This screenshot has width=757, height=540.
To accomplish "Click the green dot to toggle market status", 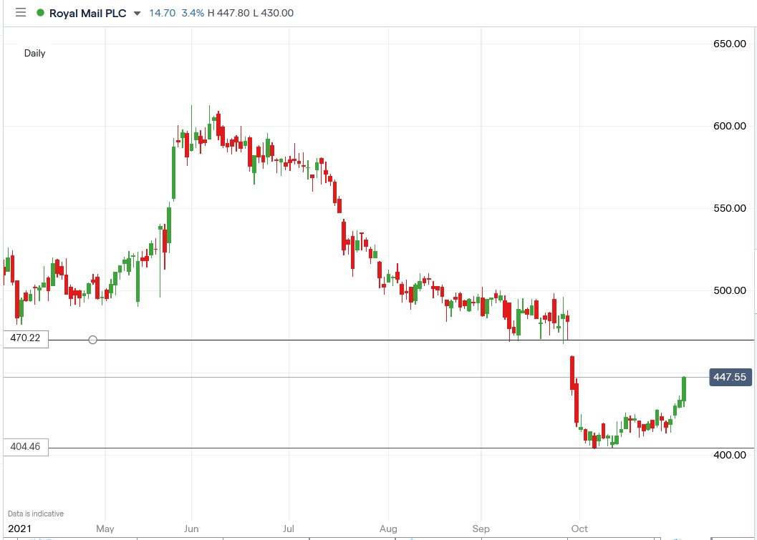I will pyautogui.click(x=41, y=12).
